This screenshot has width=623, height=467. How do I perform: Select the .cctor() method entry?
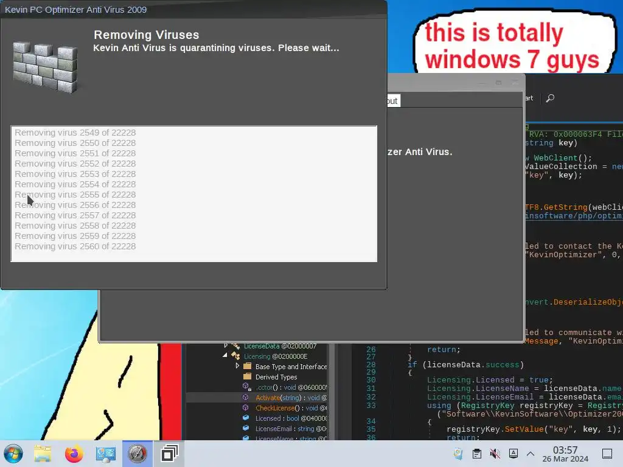(x=291, y=387)
